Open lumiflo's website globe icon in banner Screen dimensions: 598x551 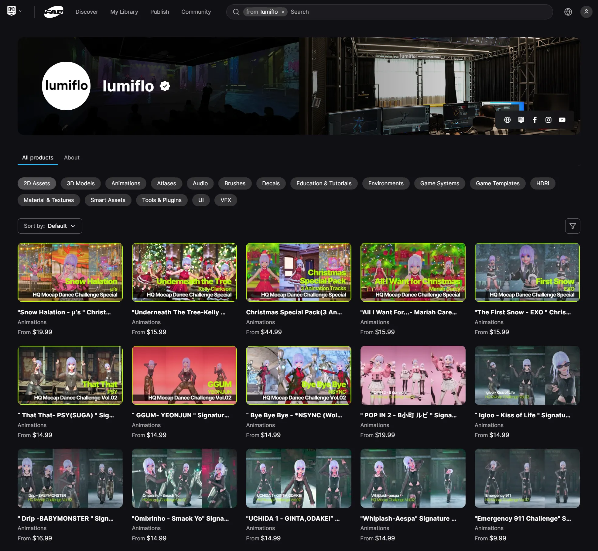[507, 120]
